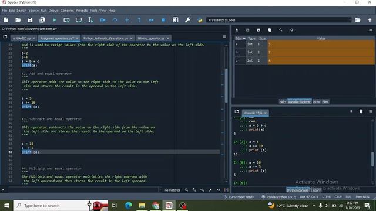Sort variables by Name column

tap(240, 38)
